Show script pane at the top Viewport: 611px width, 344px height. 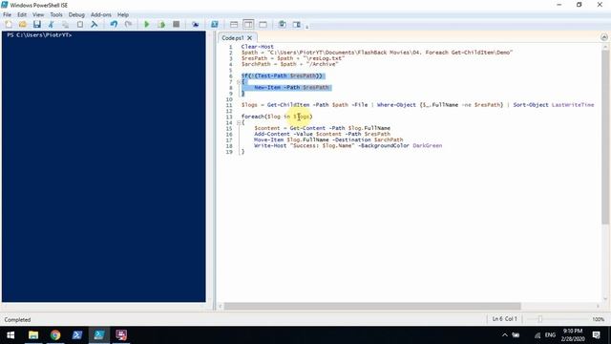[x=234, y=25]
